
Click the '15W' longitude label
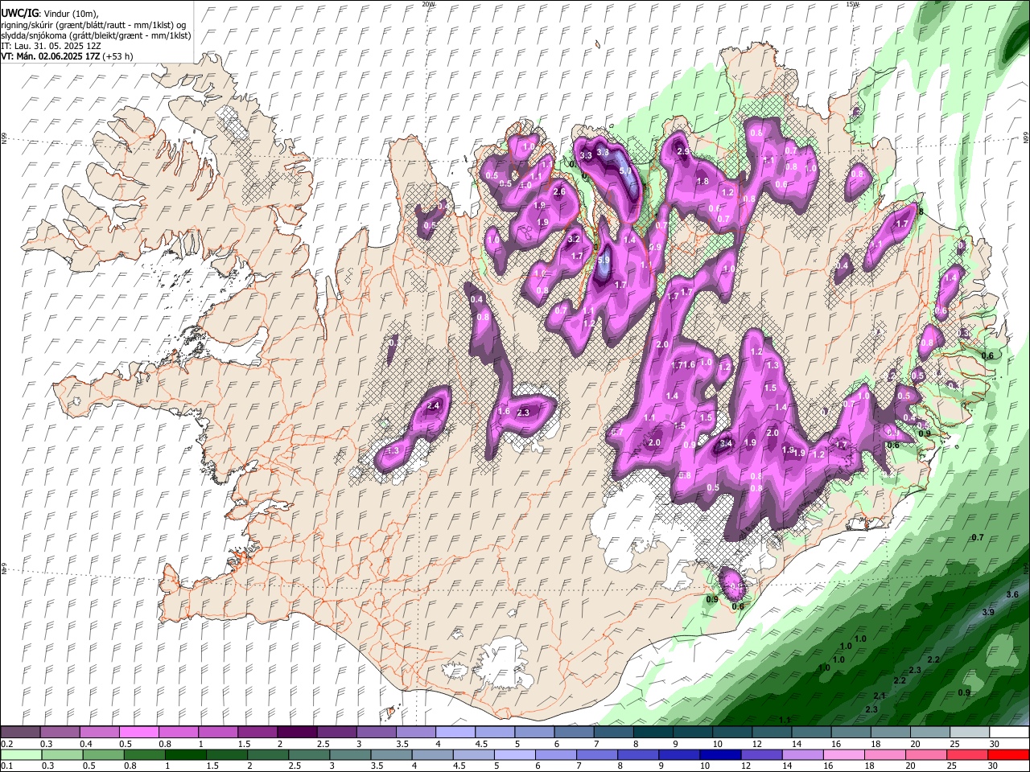tap(852, 4)
